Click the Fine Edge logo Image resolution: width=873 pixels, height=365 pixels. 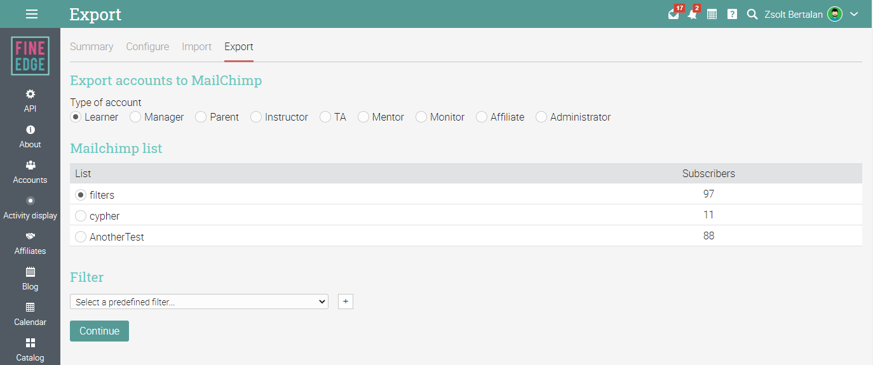click(30, 56)
